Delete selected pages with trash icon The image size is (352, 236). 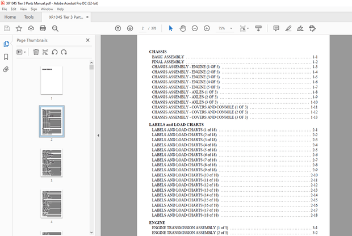point(36,52)
